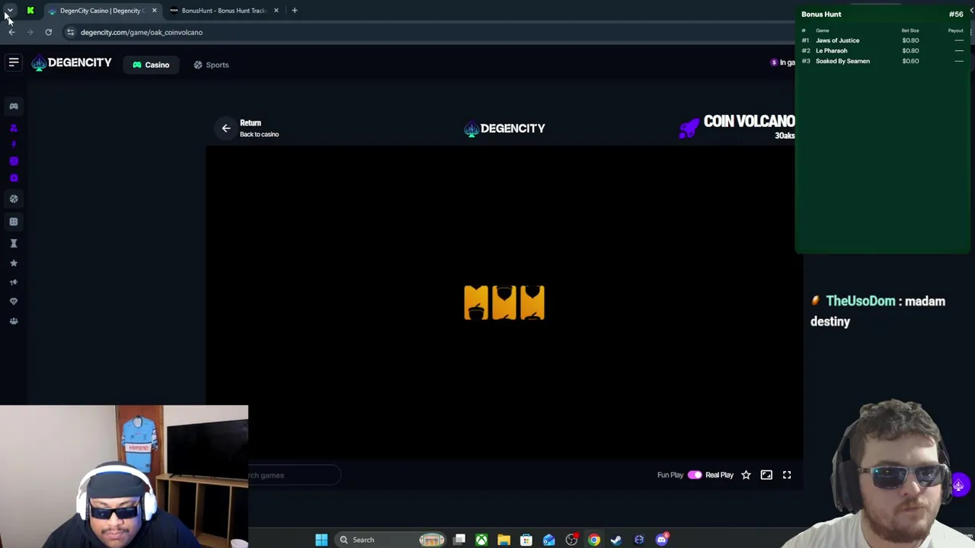This screenshot has height=548, width=975.
Task: Click the 'COIN VOLCANO' game title
Action: 749,121
